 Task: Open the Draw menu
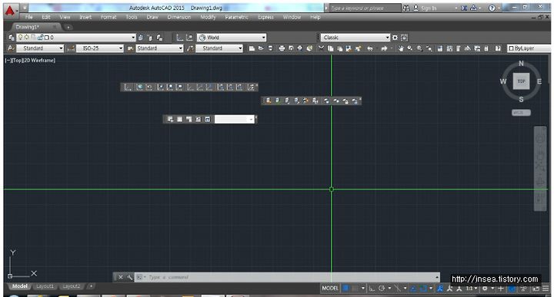tap(152, 17)
